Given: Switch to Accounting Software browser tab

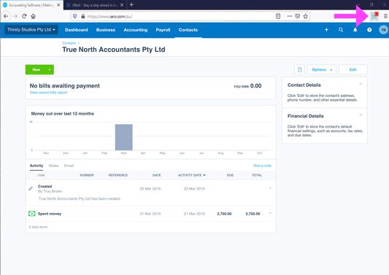Looking at the screenshot, I should pos(32,5).
